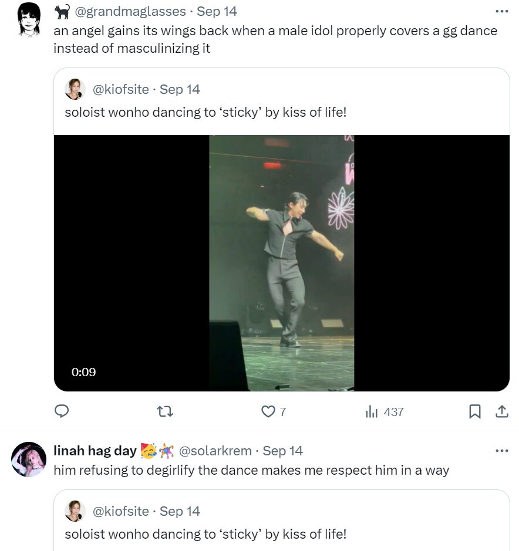Screen dimensions: 519x551
Task: Open the @solarkrem handle link
Action: tap(215, 451)
